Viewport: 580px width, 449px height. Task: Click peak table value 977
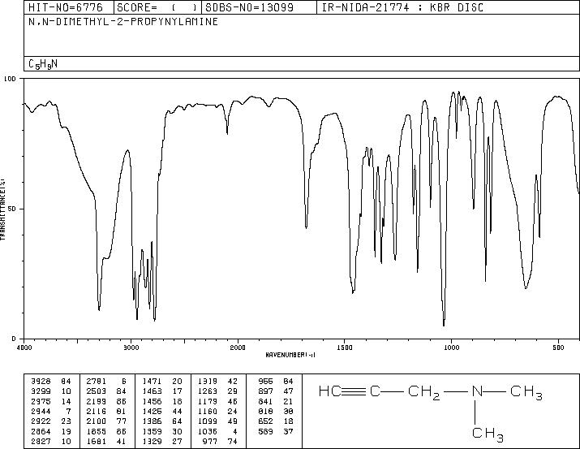click(210, 441)
